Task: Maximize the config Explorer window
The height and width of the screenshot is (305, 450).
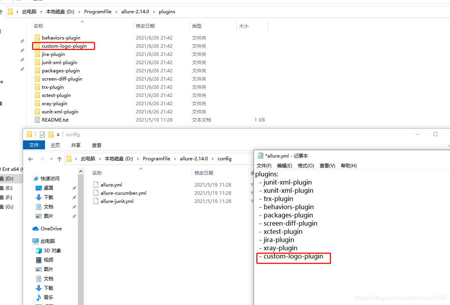Action: pos(436,134)
